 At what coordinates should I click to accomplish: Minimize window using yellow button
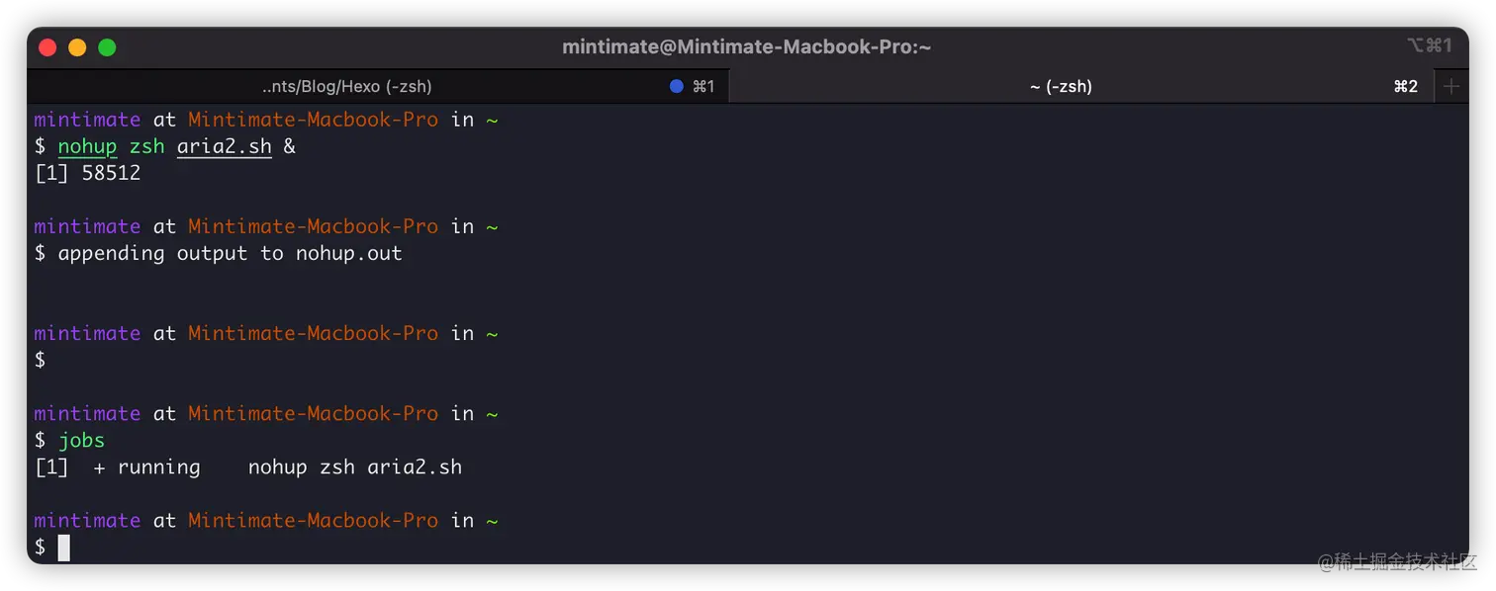click(x=77, y=47)
